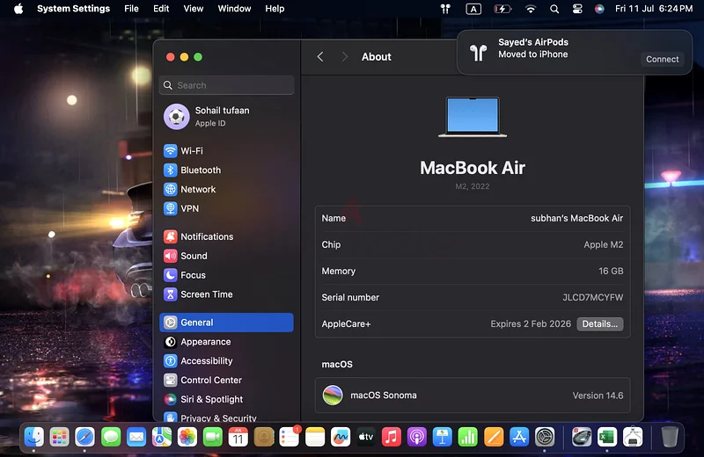This screenshot has width=704, height=457.
Task: Open Control Center from menu bar
Action: click(x=577, y=9)
